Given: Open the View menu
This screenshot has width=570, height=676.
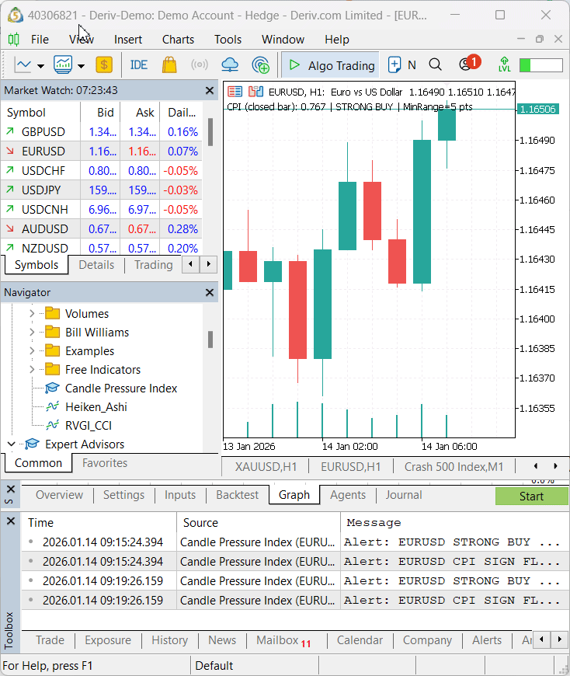Looking at the screenshot, I should coord(82,40).
